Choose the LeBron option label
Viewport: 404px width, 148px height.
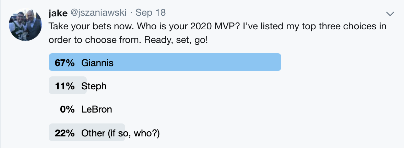(x=97, y=109)
